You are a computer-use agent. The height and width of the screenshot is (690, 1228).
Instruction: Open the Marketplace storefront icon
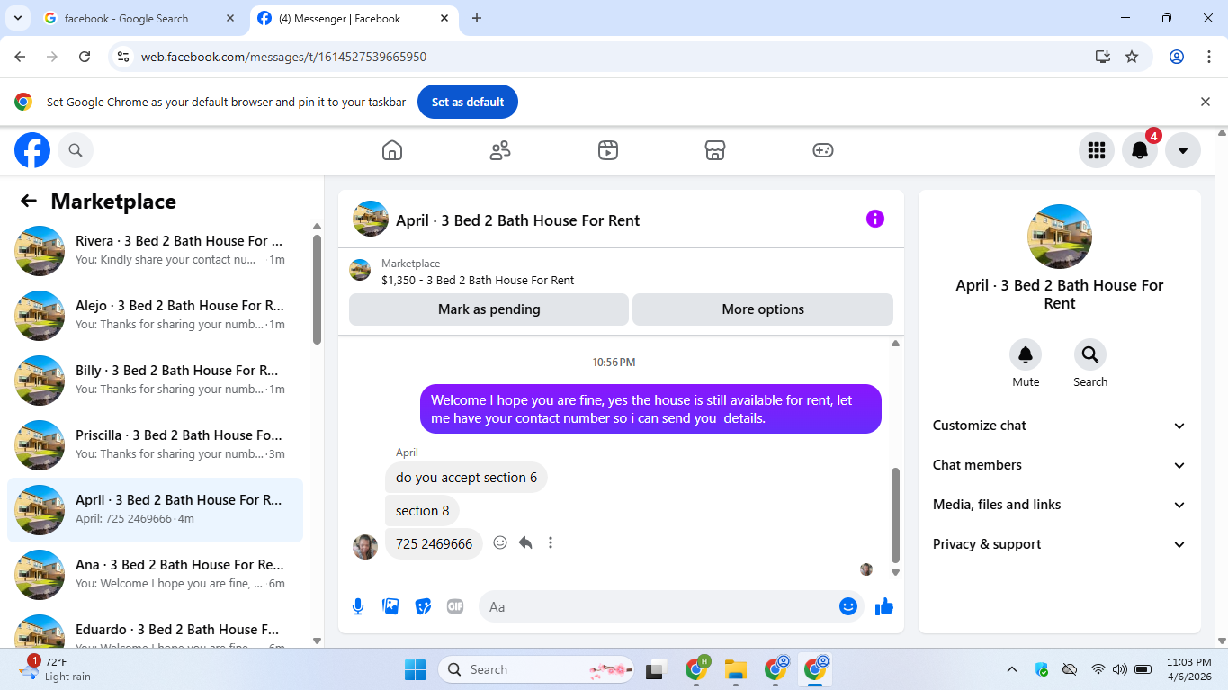(715, 150)
